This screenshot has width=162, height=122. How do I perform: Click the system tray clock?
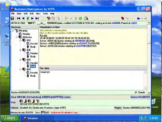(x=154, y=118)
